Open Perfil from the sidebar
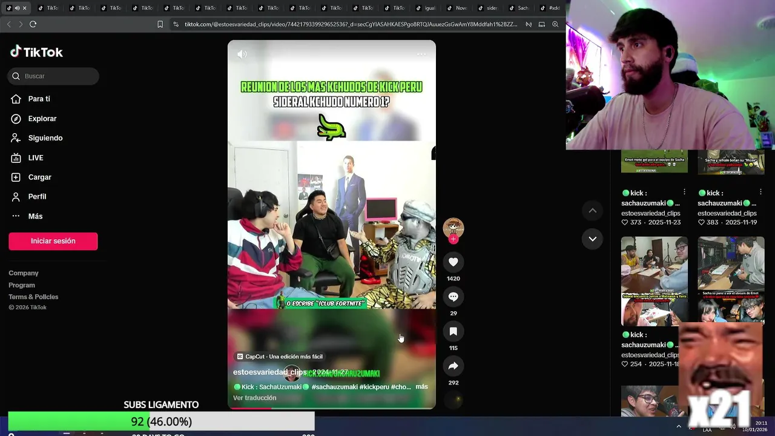Viewport: 775px width, 436px height. [28, 196]
